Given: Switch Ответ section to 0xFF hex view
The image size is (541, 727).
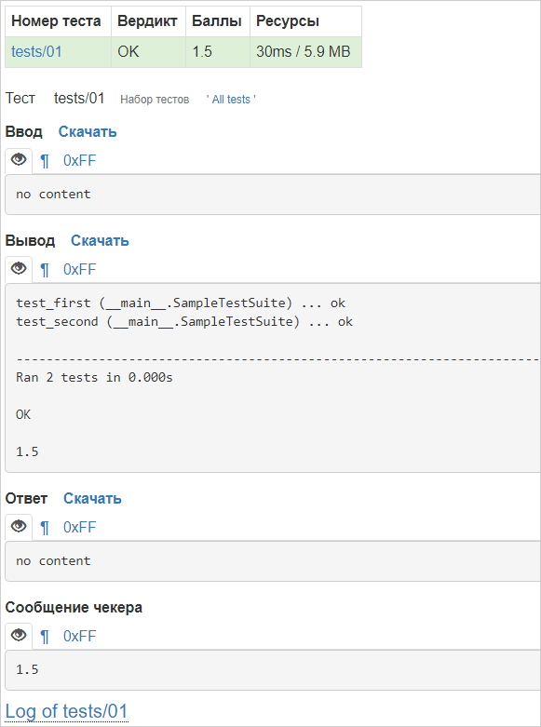Looking at the screenshot, I should [x=79, y=527].
